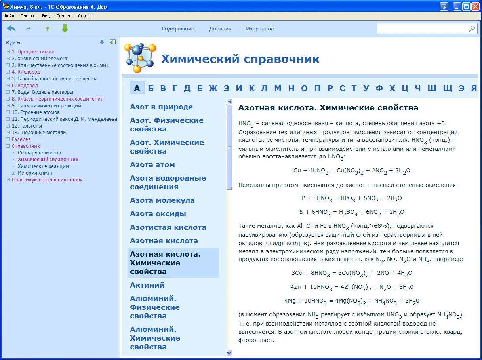Open the 'Азота молекула' article

[162, 200]
